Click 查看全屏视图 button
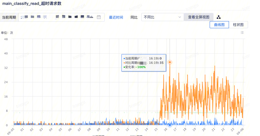 (199, 17)
